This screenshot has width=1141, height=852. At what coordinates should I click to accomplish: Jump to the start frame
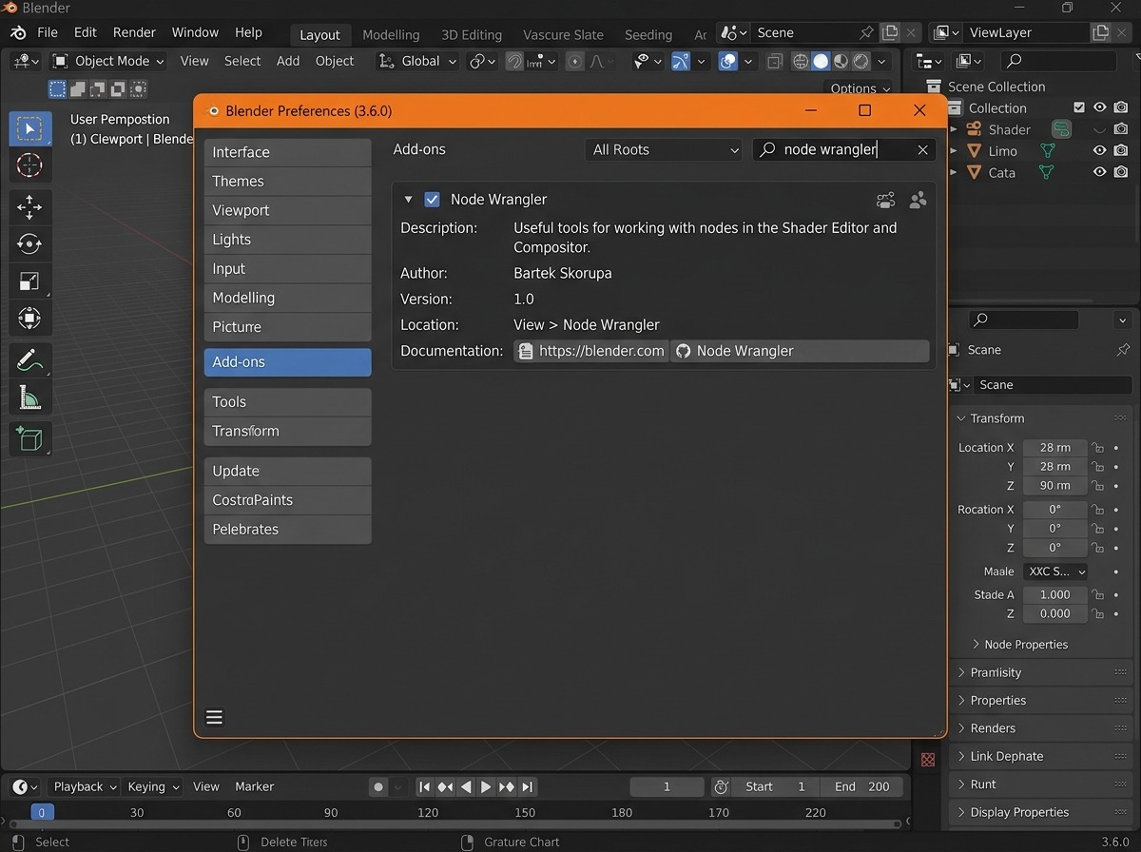pyautogui.click(x=424, y=786)
